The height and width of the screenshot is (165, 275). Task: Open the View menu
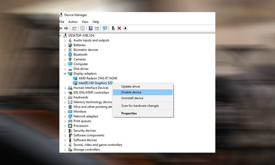coord(85,22)
